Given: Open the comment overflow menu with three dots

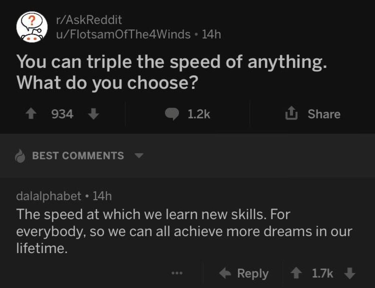Looking at the screenshot, I should (177, 274).
